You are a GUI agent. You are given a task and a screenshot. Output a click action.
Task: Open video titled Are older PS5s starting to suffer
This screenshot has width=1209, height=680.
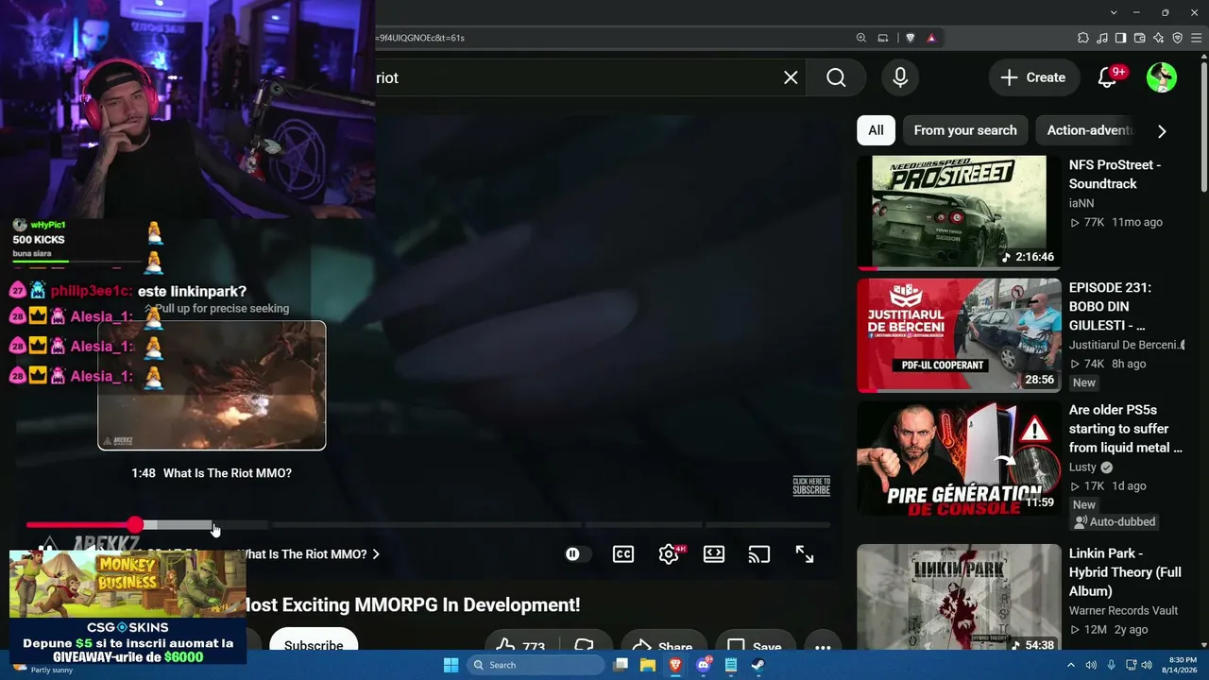(x=1126, y=429)
